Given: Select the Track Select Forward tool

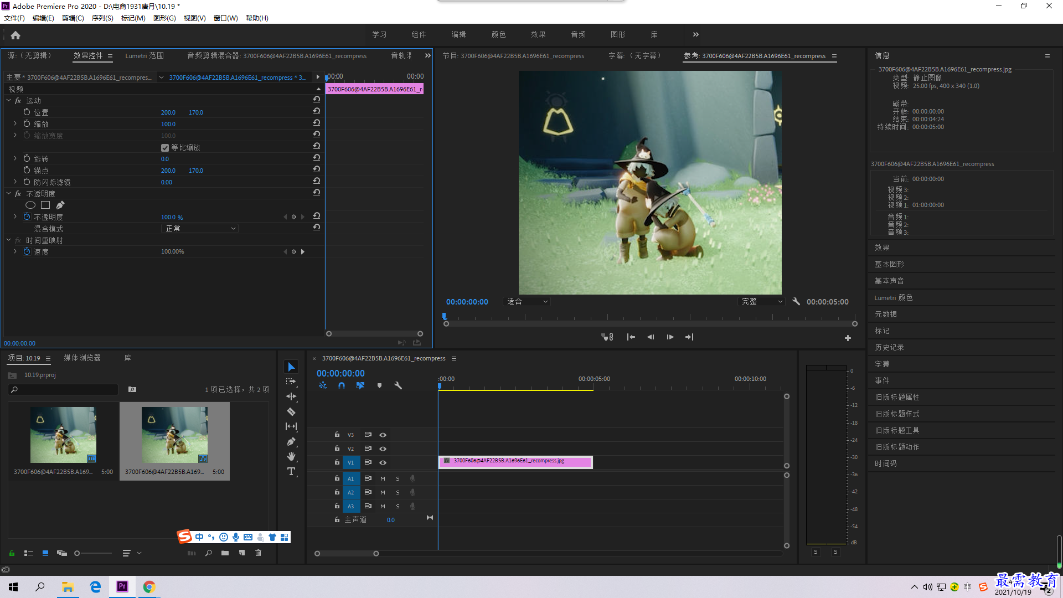Looking at the screenshot, I should click(291, 382).
